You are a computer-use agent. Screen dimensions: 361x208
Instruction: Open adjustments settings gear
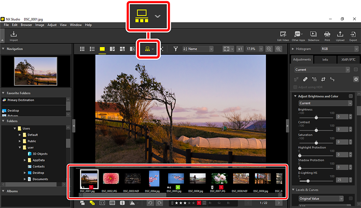click(356, 79)
